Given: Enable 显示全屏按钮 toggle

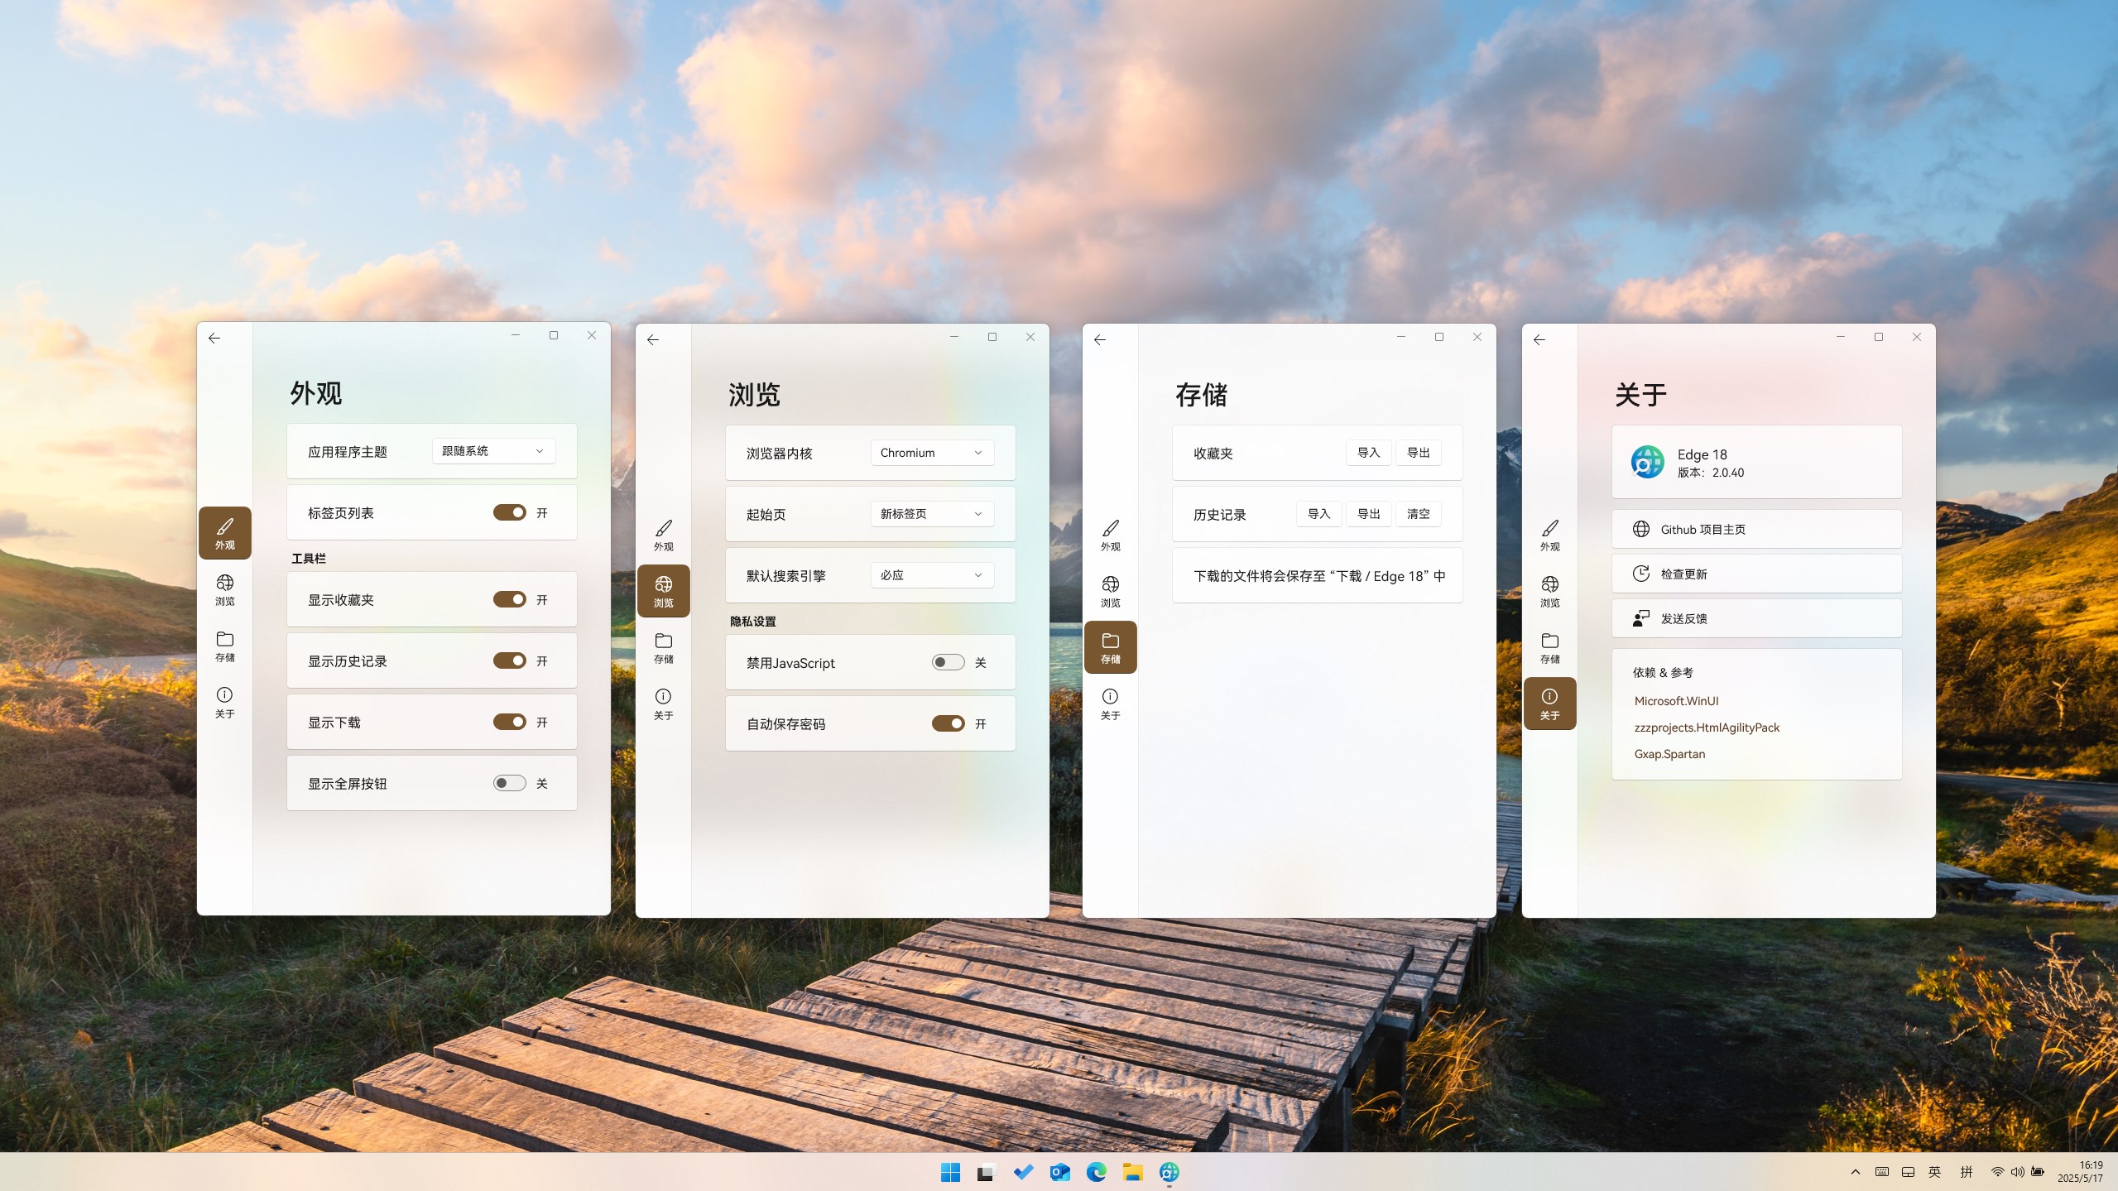Looking at the screenshot, I should tap(509, 783).
